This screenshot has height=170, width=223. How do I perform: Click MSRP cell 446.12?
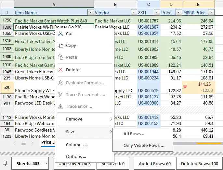click(x=198, y=130)
